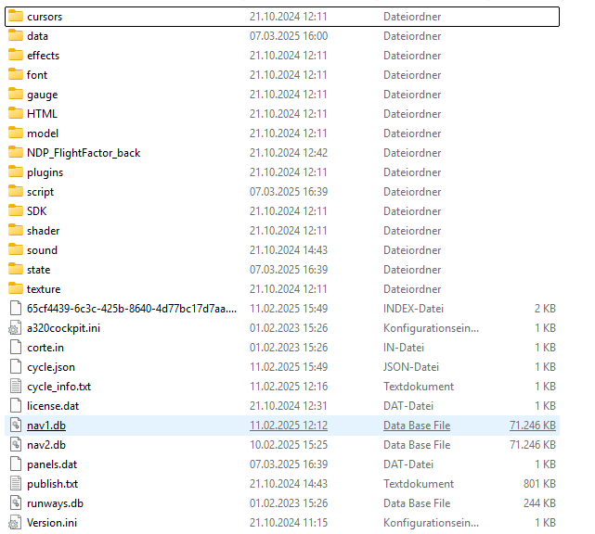Click the folder name texture

coord(44,289)
